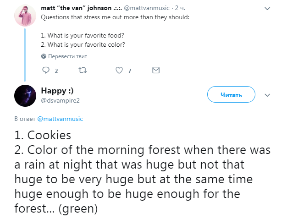Retweet matt's tweet with the retweet icon
The height and width of the screenshot is (219, 287).
pos(83,71)
